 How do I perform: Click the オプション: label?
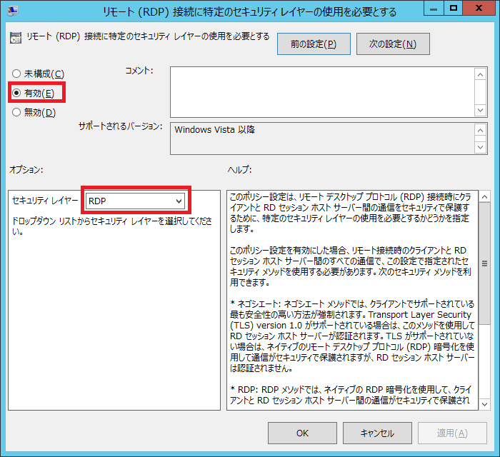point(26,169)
